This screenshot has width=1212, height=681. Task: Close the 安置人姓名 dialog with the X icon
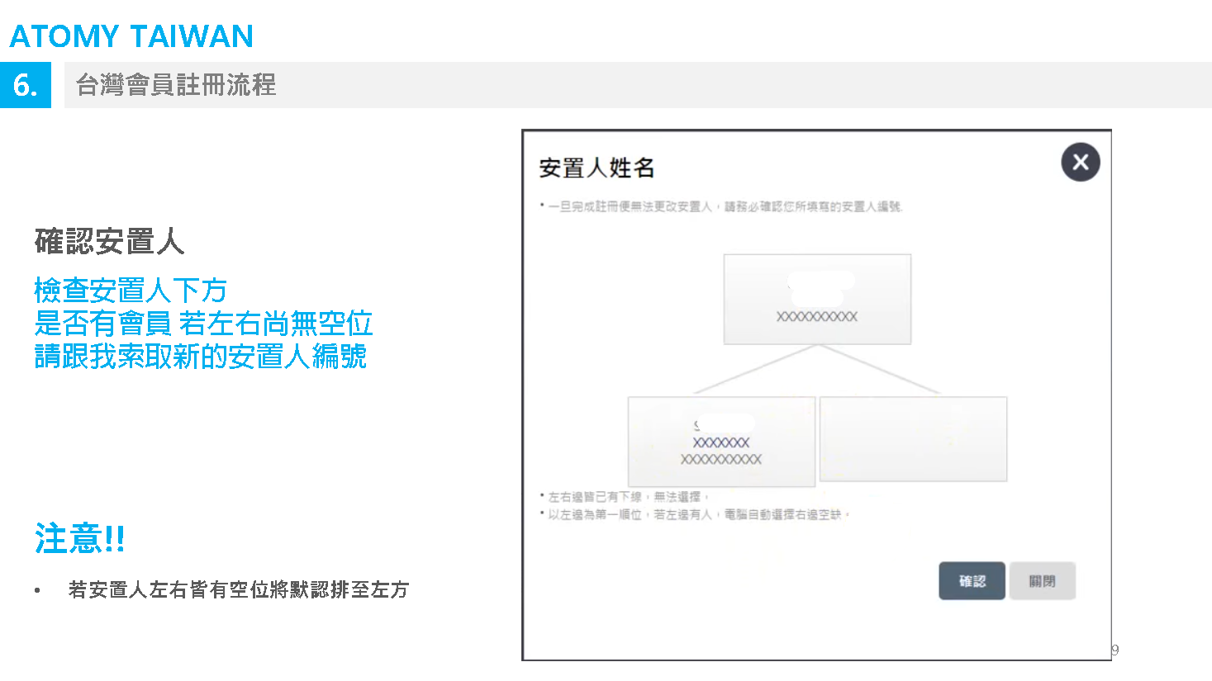pyautogui.click(x=1080, y=163)
